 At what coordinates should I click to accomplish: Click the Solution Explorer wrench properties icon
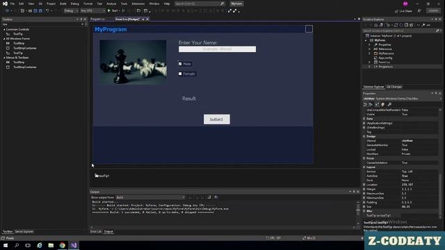423,25
